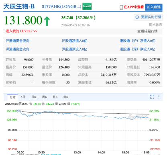Select the 分时 chart tab
Screen dimensions: 167x155
(12, 97)
